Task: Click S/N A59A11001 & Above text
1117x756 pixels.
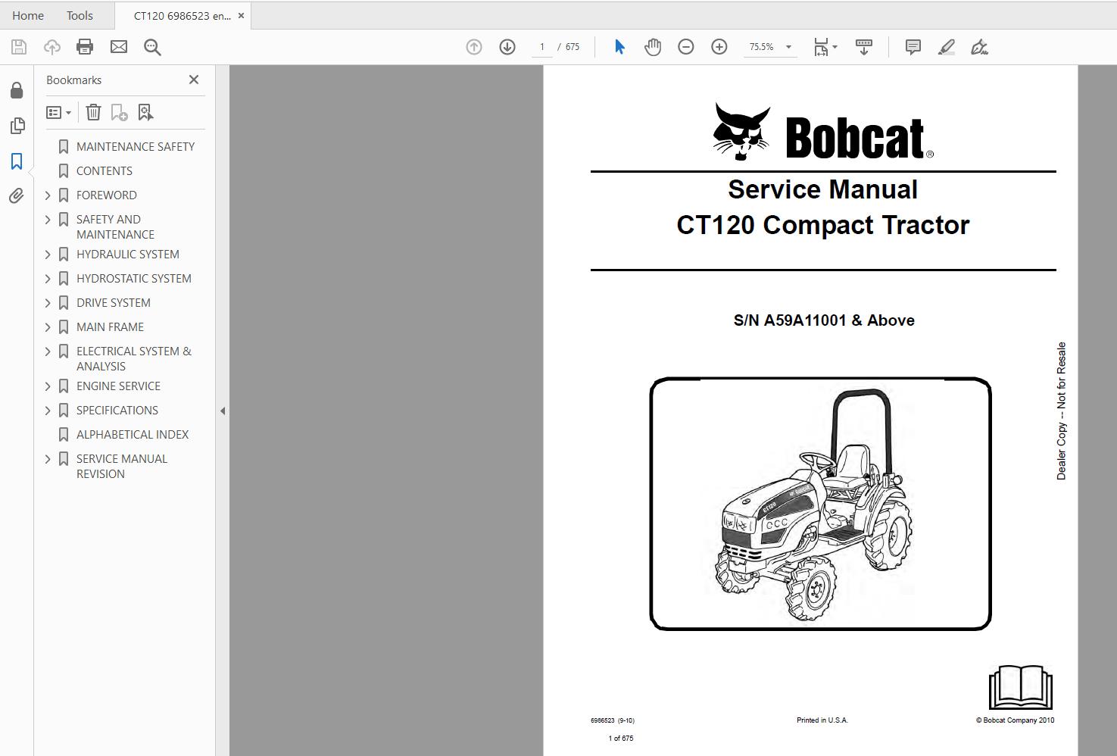Action: tap(824, 320)
